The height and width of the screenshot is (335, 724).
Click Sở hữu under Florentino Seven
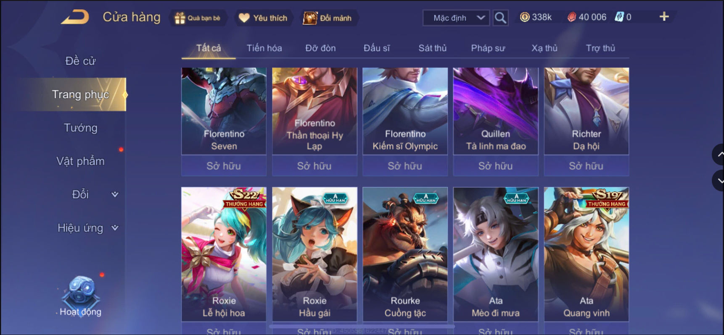coord(224,166)
